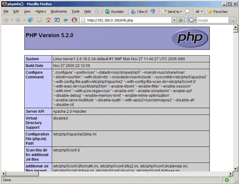239x184 pixels.
Task: Click the Google search input field
Action: [x=212, y=20]
